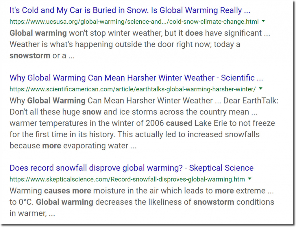This screenshot has width=296, height=227.
Task: Open "Does record snowfall disprove global warming?" result
Action: click(132, 168)
